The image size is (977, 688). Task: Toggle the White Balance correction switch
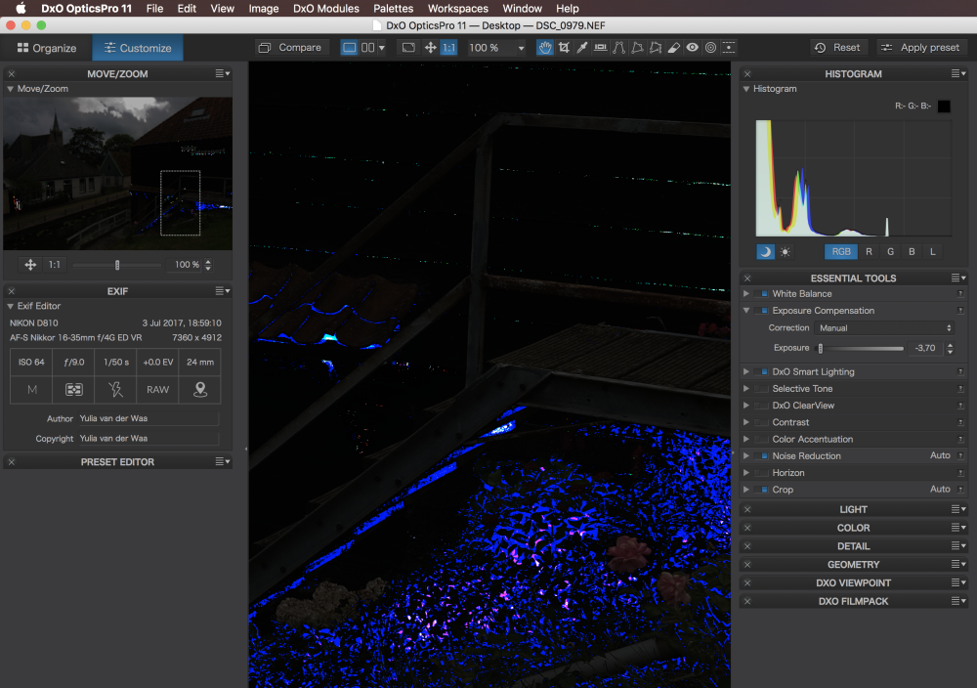761,293
